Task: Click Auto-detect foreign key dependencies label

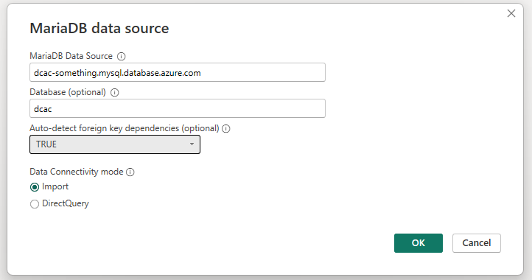Action: click(125, 128)
